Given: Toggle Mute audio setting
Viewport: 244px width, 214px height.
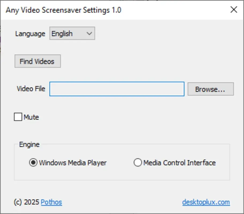Looking at the screenshot, I should point(18,117).
